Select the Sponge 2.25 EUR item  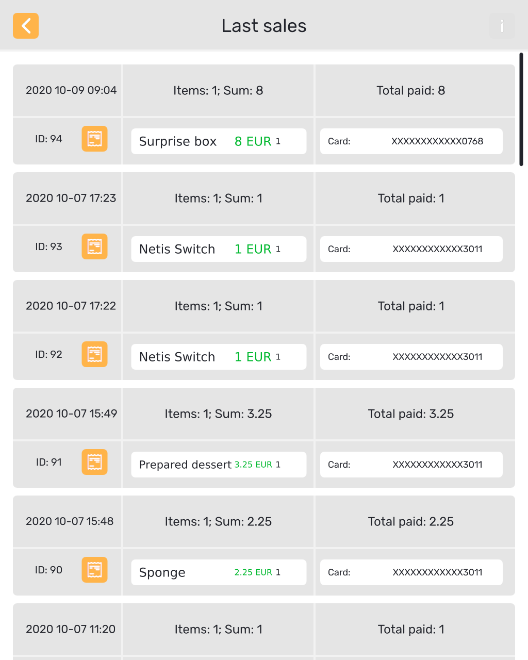(x=219, y=572)
